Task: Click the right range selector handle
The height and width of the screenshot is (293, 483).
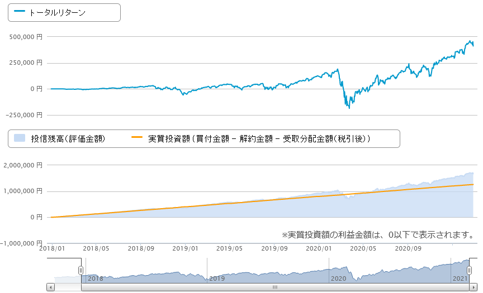Action: 469,270
